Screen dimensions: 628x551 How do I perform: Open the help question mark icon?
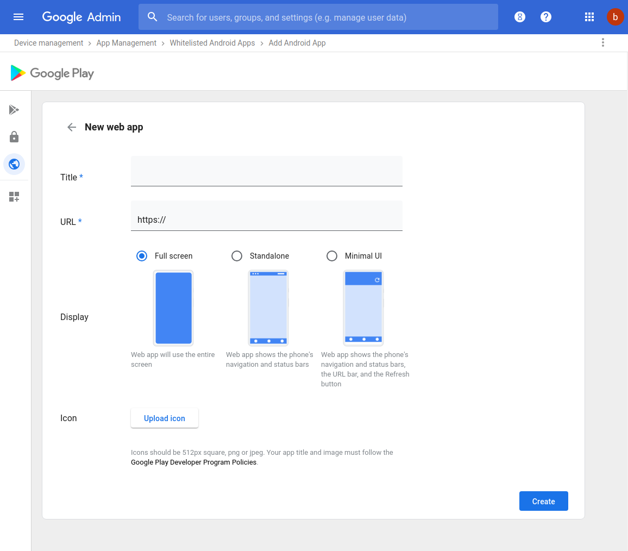pyautogui.click(x=546, y=17)
